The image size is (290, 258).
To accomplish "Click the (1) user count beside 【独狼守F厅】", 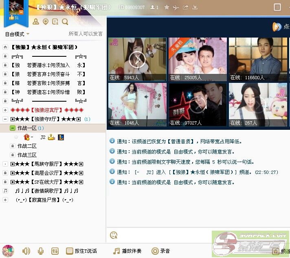I will pyautogui.click(x=87, y=119).
